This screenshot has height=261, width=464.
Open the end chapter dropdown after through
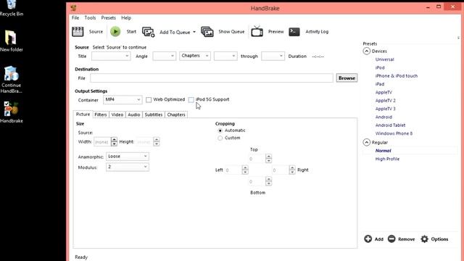coord(273,56)
